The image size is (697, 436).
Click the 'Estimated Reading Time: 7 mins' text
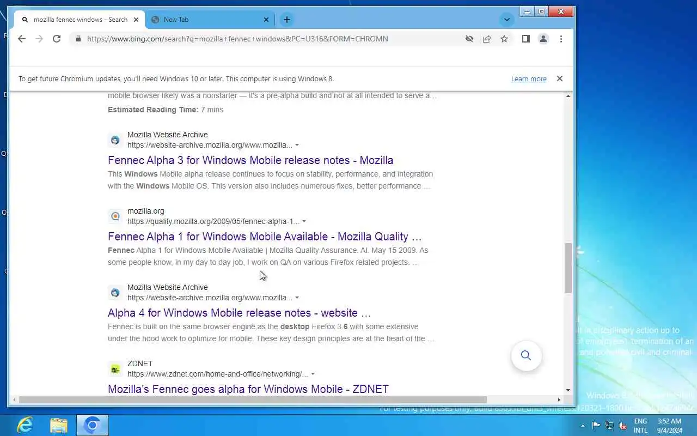pos(166,110)
